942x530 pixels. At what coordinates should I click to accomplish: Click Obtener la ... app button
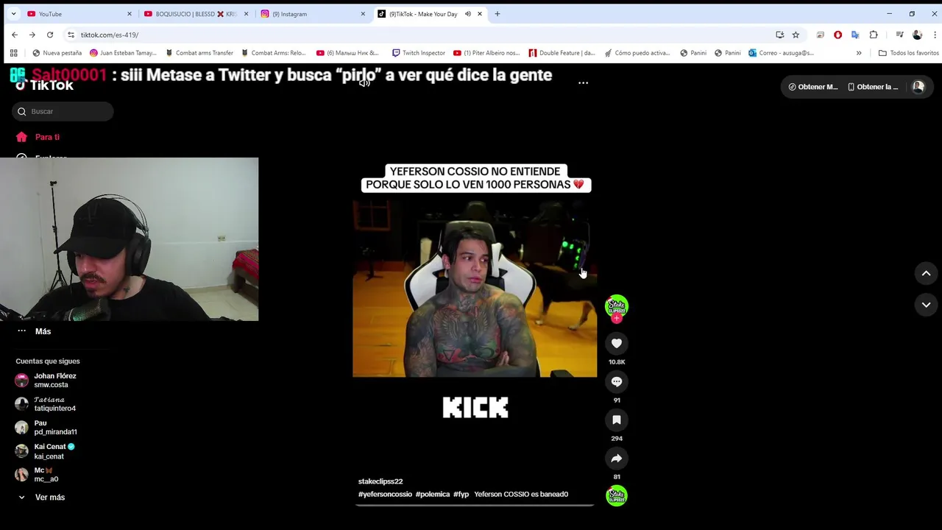873,87
